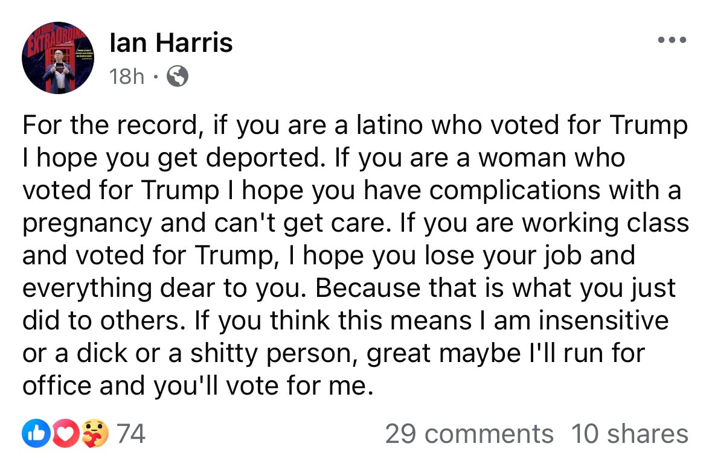View the 10 shares list
The image size is (712, 458).
click(x=629, y=433)
